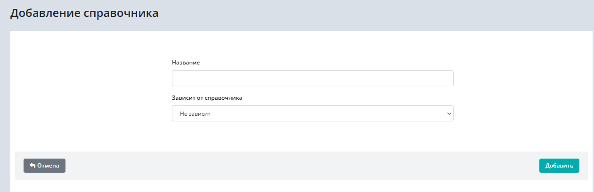Screen dimensions: 594x192
Task: Expand the Не зависит combo box
Action: 312,113
